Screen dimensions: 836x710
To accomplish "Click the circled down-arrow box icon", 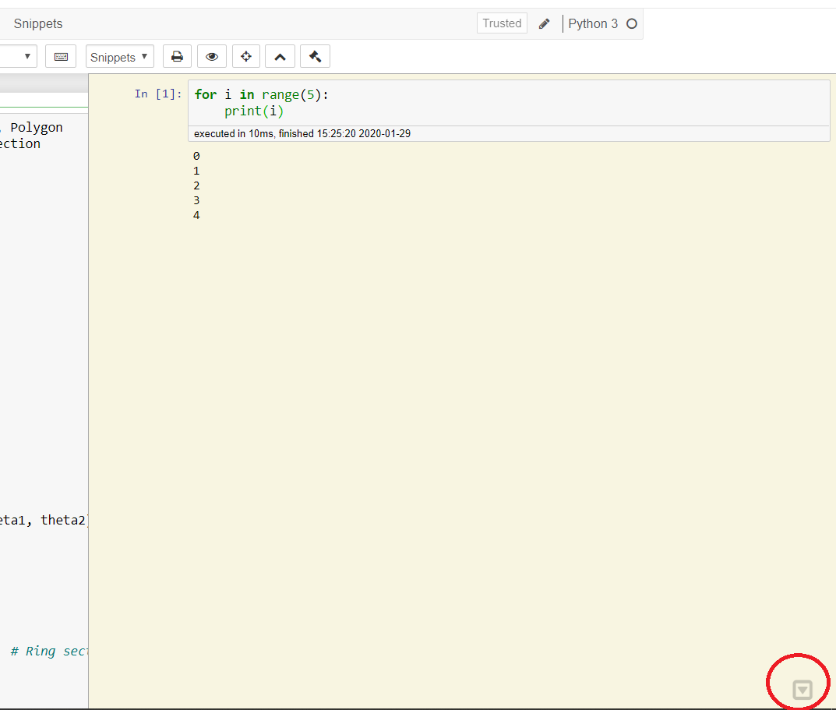I will pos(802,690).
